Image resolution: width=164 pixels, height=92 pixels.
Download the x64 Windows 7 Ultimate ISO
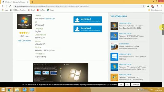88,20
